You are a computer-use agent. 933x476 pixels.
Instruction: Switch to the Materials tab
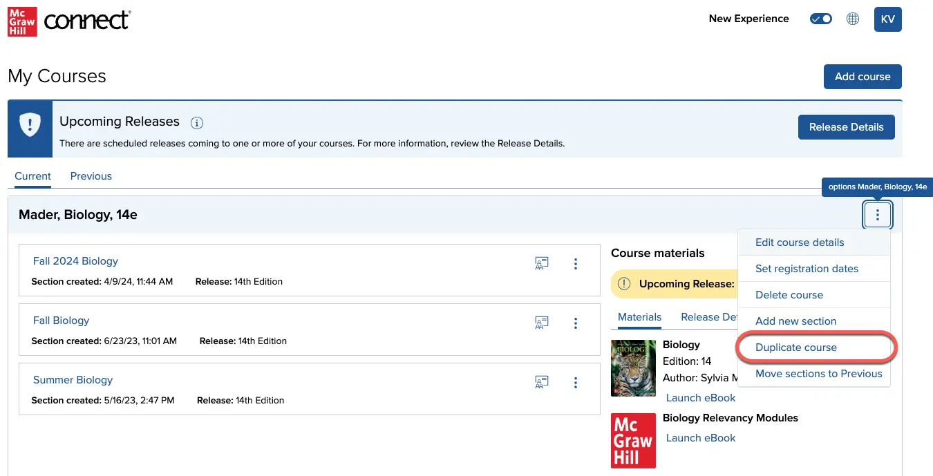click(639, 317)
